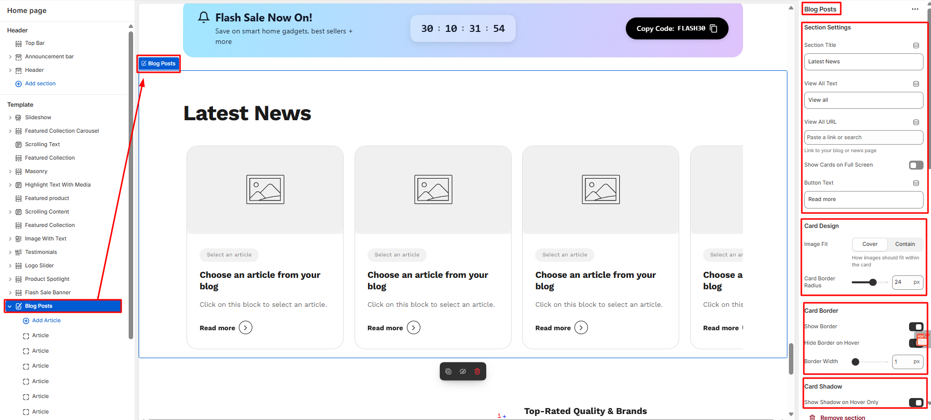
Task: Toggle Show Shadow on Hover Only
Action: [916, 403]
